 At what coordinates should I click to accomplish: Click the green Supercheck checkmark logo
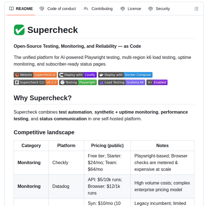click(19, 30)
